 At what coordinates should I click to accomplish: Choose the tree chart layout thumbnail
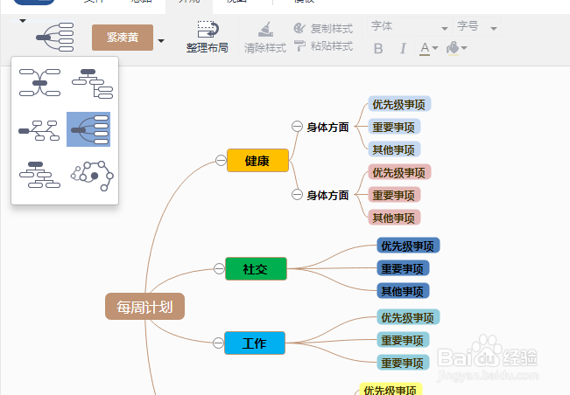tap(92, 83)
